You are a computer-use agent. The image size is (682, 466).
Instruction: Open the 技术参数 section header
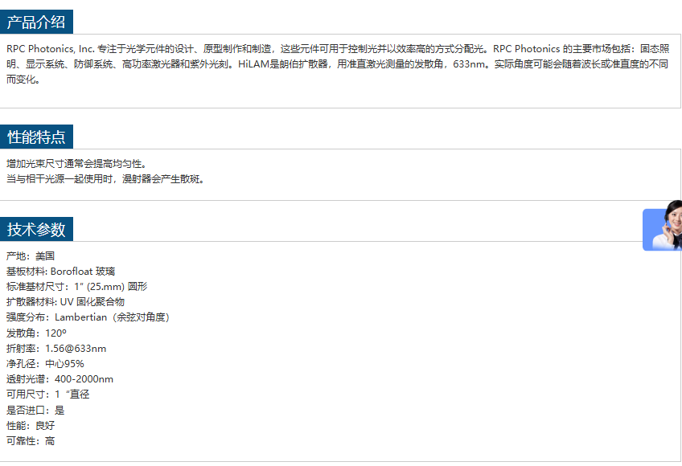36,229
